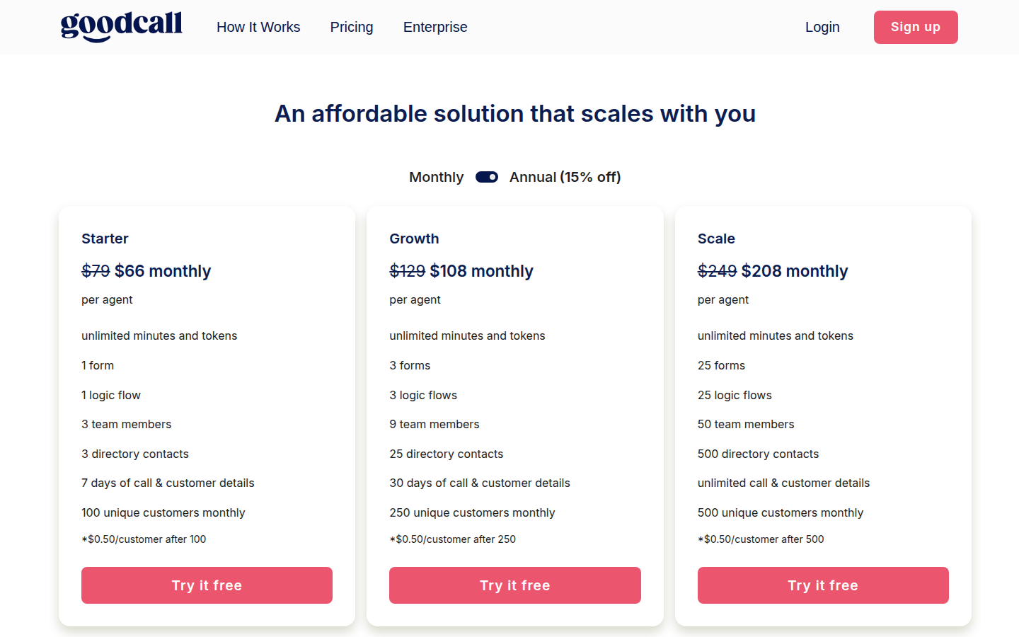Select the Monthly billing label
The image size is (1019, 637).
pyautogui.click(x=436, y=177)
